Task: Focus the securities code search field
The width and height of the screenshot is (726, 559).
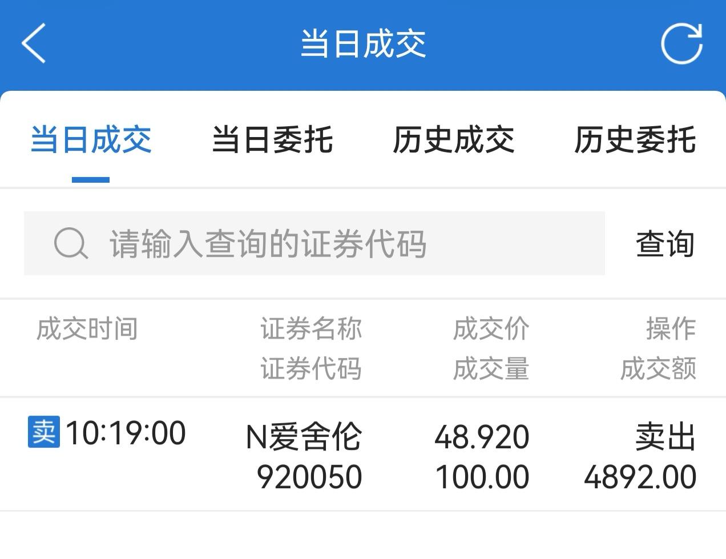Action: coord(314,243)
